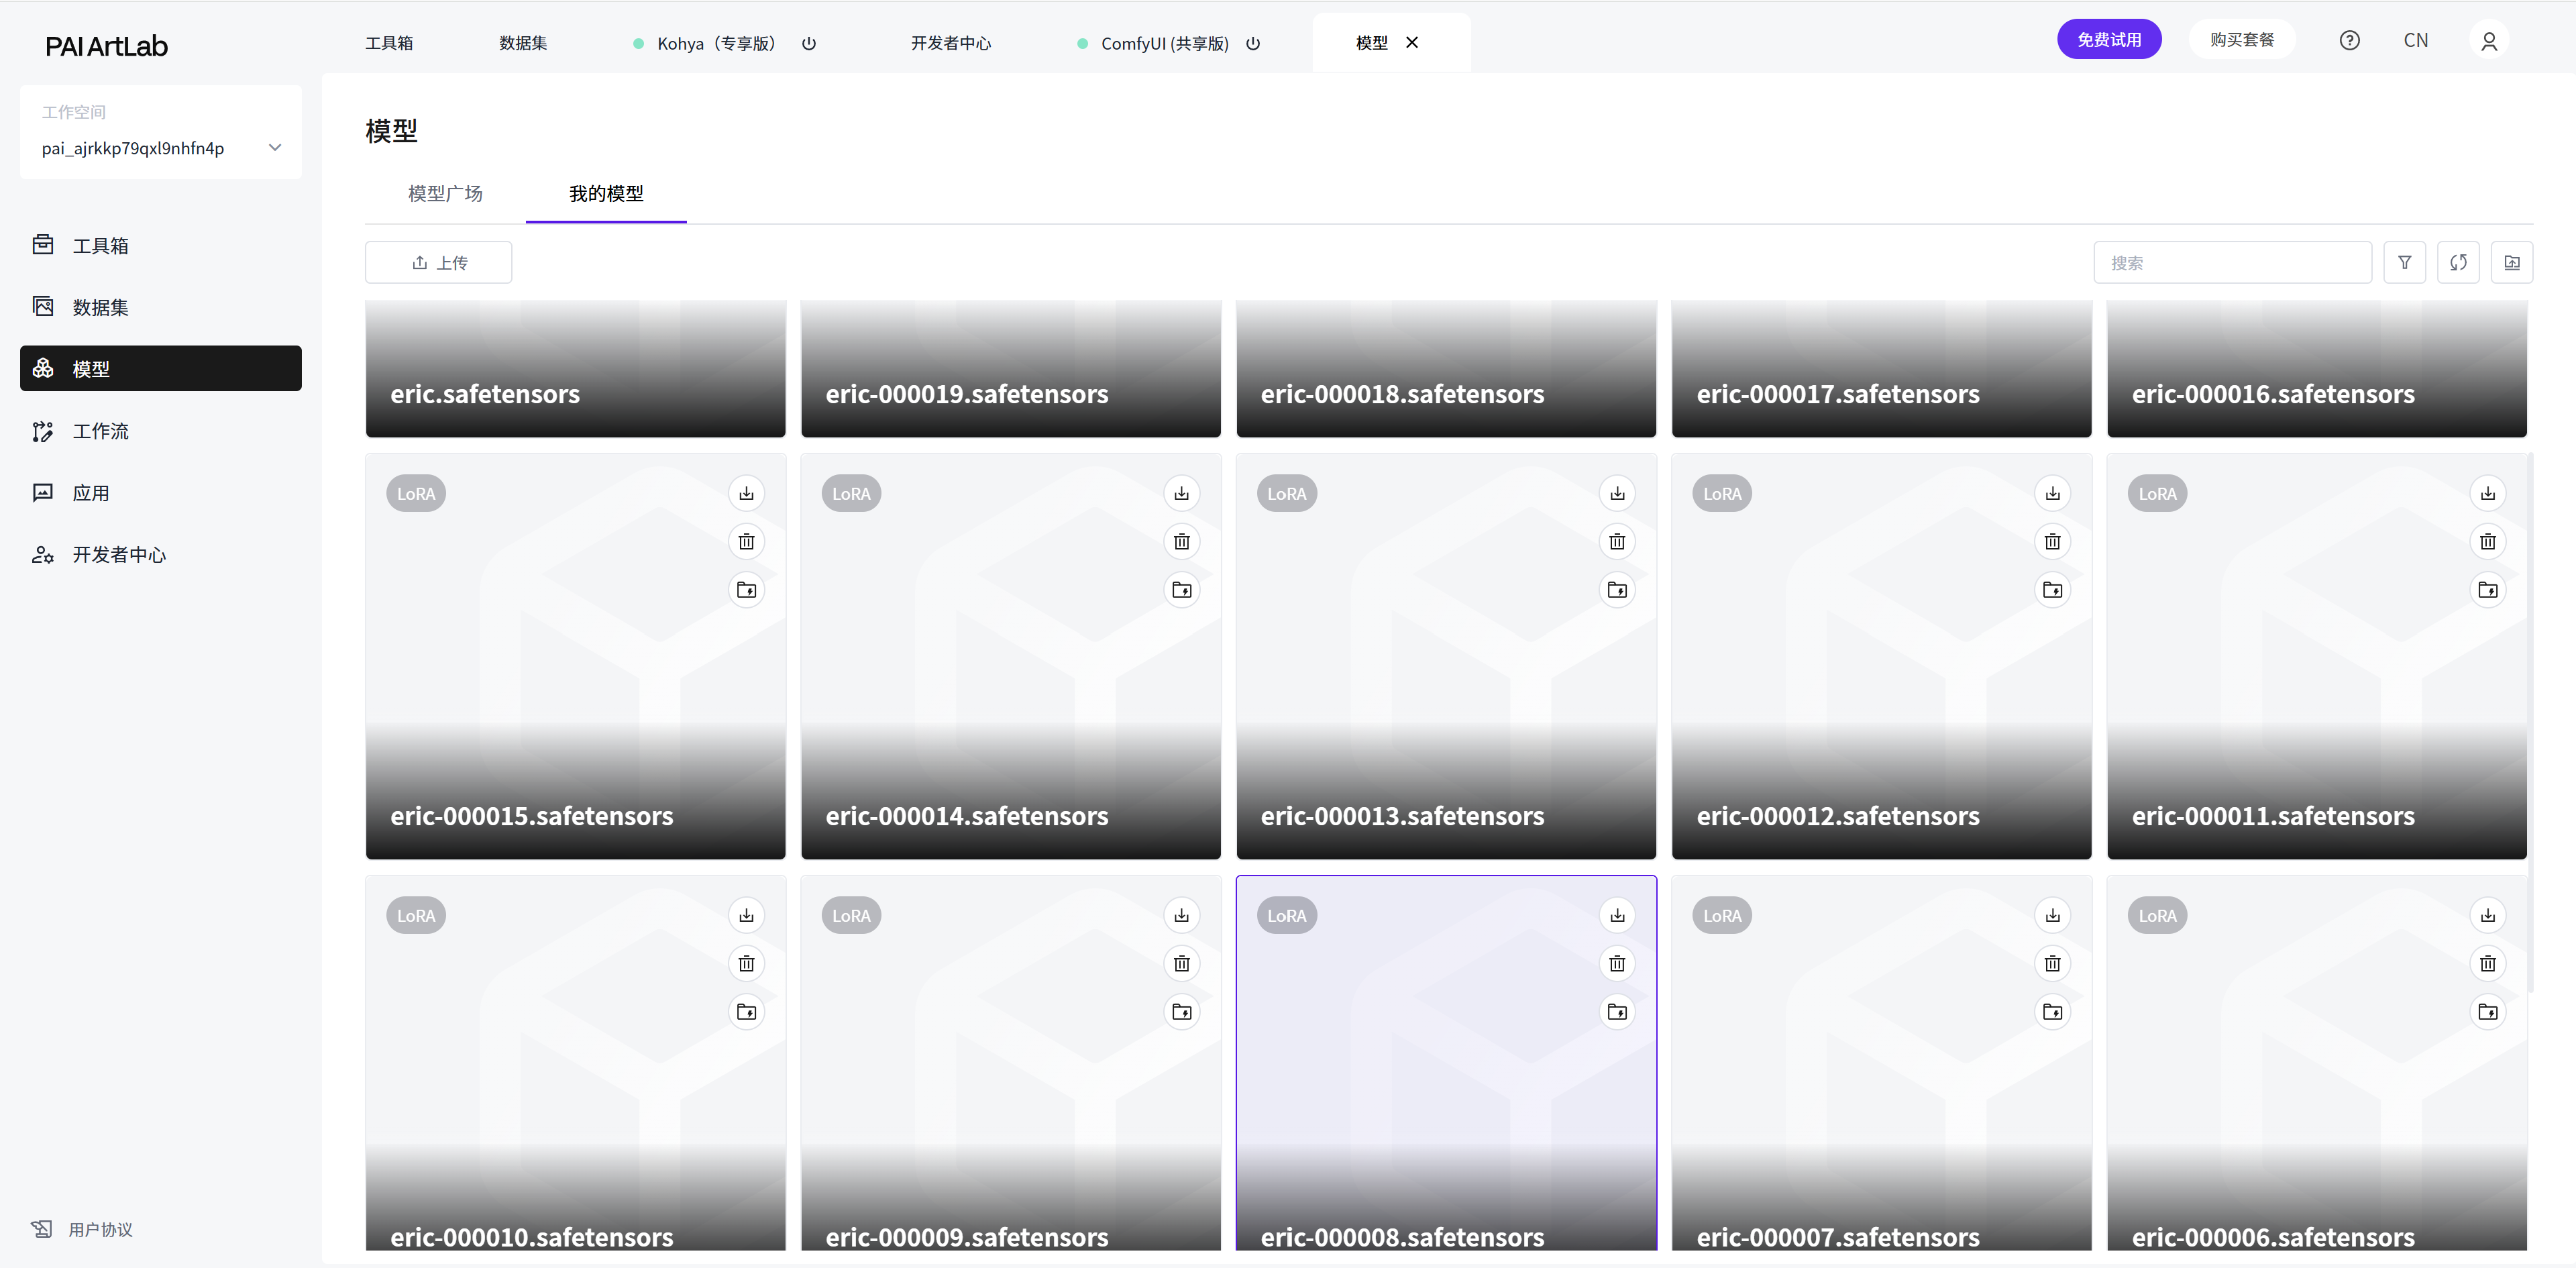This screenshot has width=2576, height=1268.
Task: Toggle power for Kohya (专享版)
Action: [x=809, y=43]
